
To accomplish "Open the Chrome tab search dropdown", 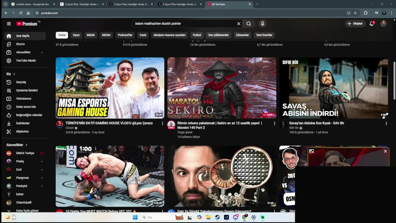I will tap(5, 4).
